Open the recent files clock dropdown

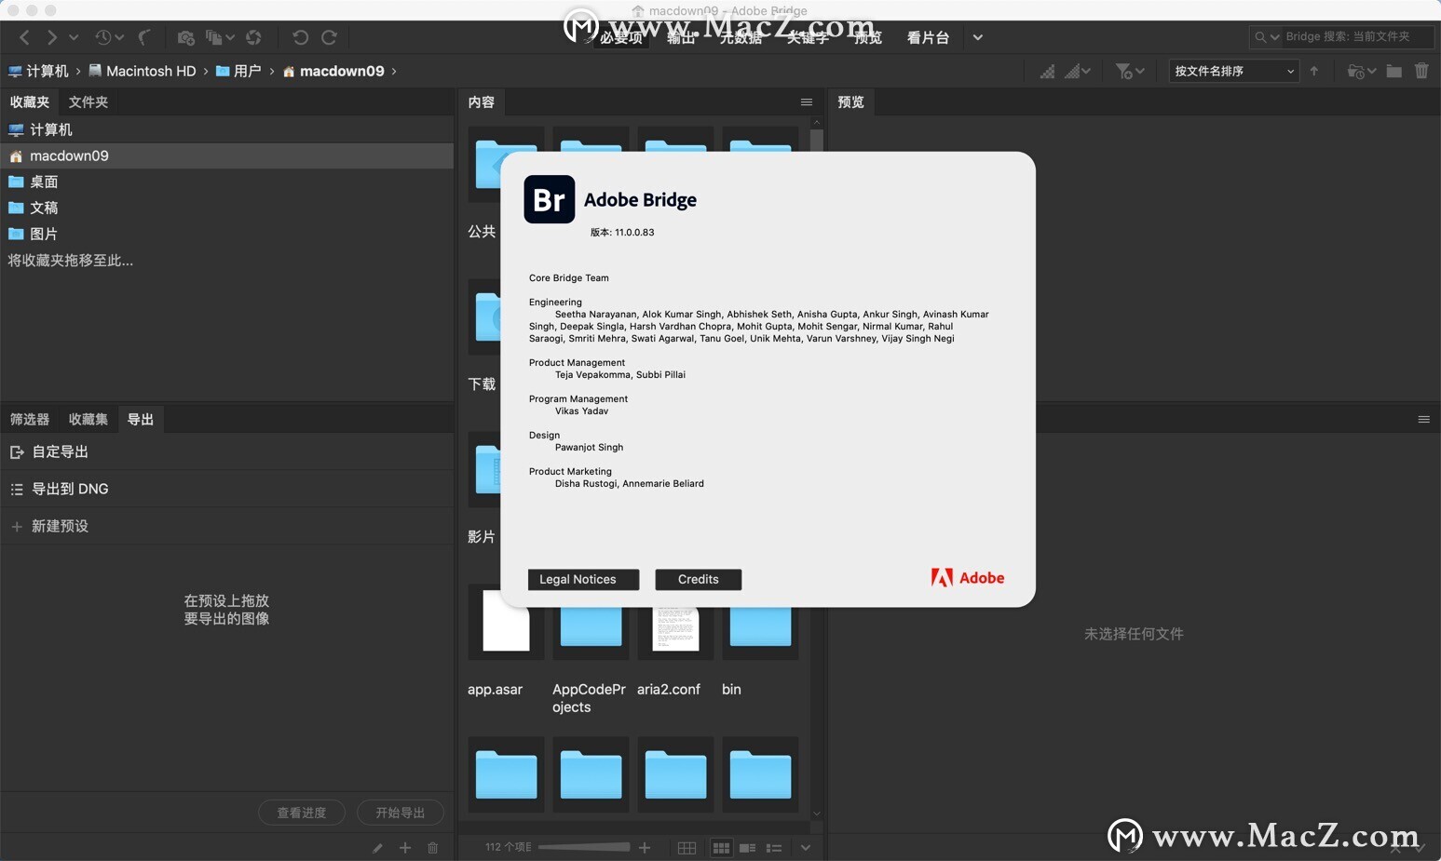tap(109, 37)
